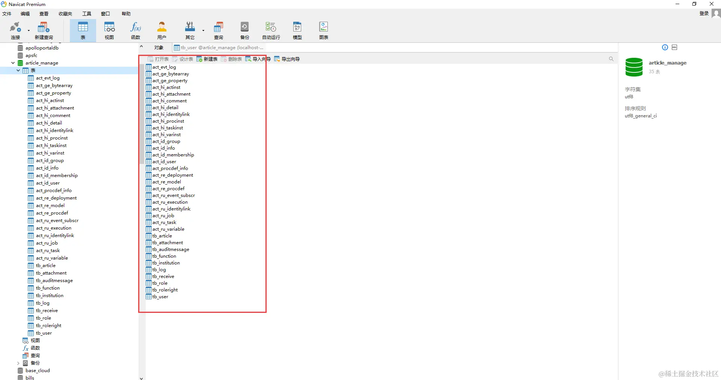The image size is (721, 380).
Task: Click the act_evt_log table icon in object list
Action: 149,67
